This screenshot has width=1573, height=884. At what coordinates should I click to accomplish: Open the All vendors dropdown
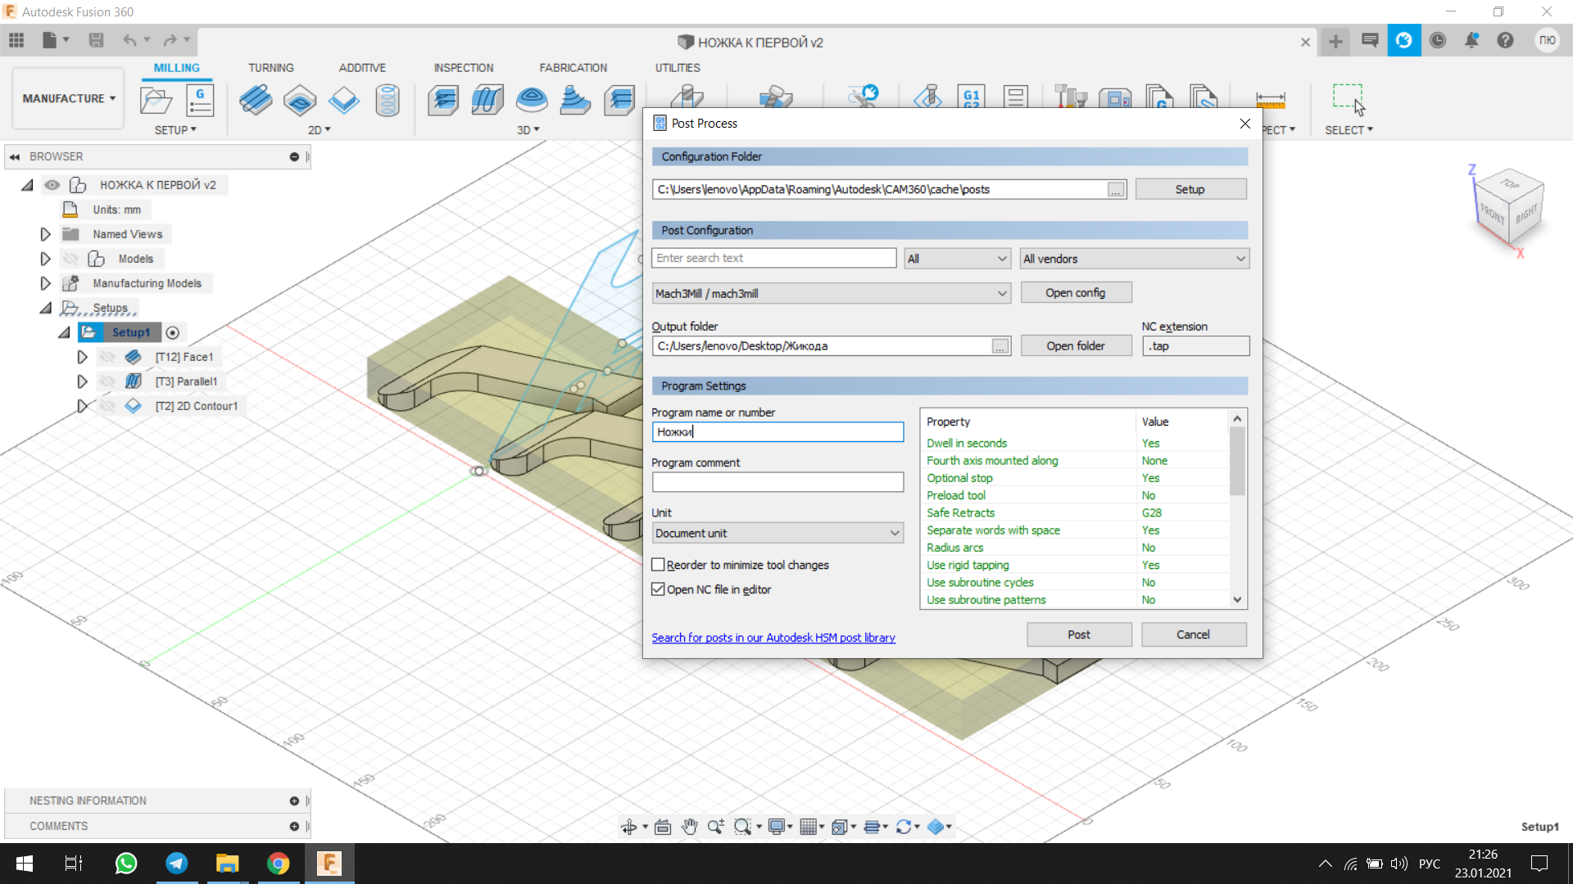[x=1135, y=259]
